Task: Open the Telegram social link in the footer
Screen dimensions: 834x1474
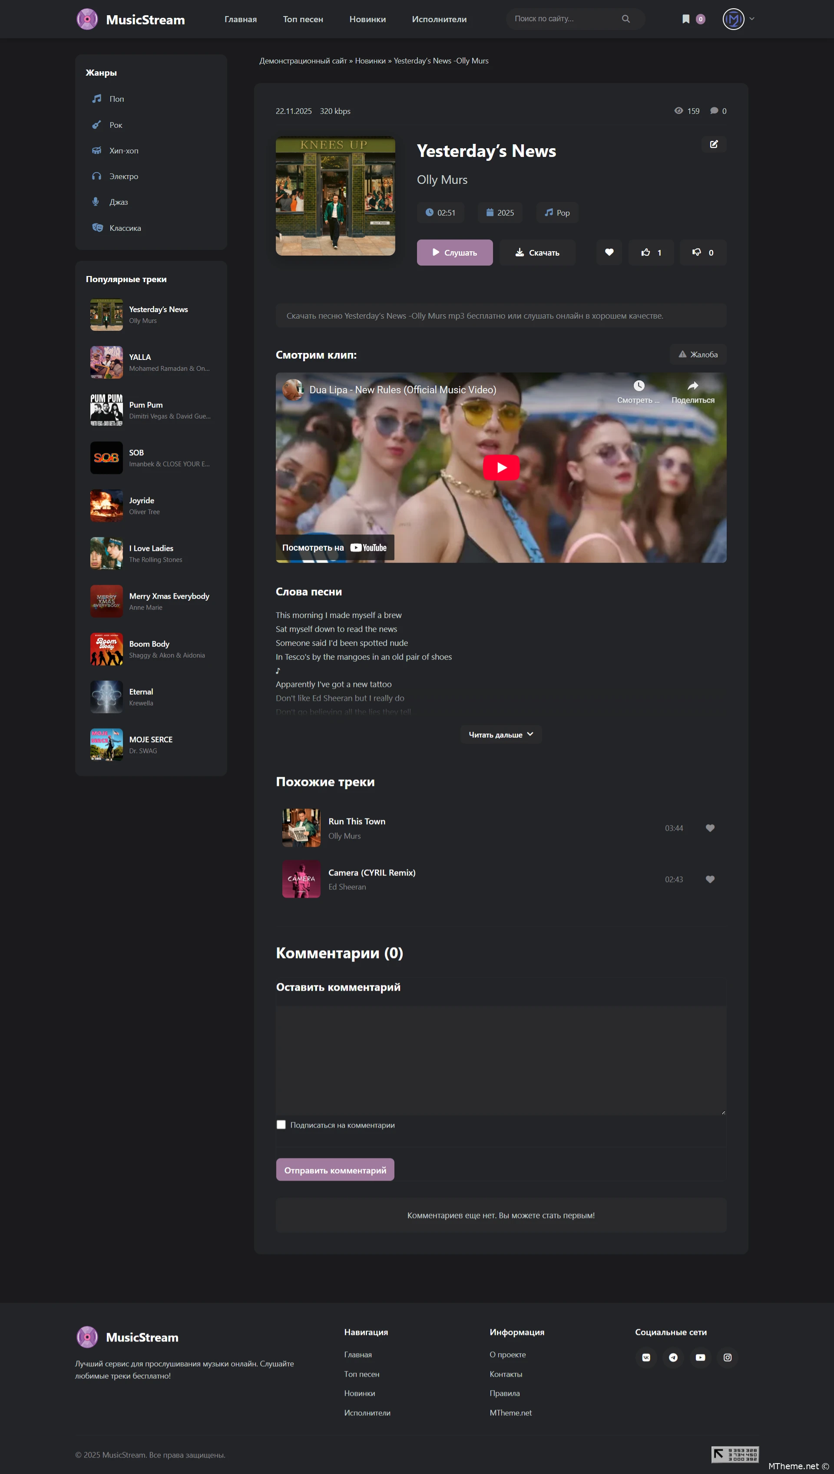Action: [673, 1357]
